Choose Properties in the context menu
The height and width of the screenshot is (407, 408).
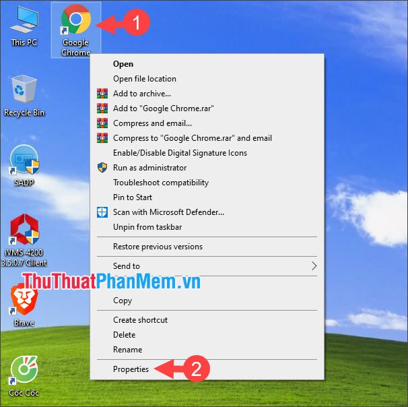(131, 369)
